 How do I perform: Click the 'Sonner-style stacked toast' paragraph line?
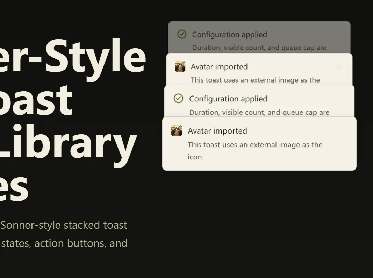[x=64, y=225]
